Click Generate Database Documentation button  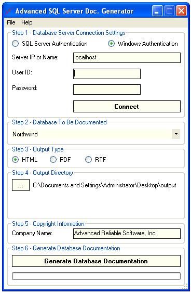pyautogui.click(x=96, y=261)
